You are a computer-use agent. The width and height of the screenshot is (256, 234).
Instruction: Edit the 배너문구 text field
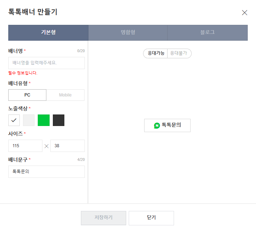tap(46, 172)
